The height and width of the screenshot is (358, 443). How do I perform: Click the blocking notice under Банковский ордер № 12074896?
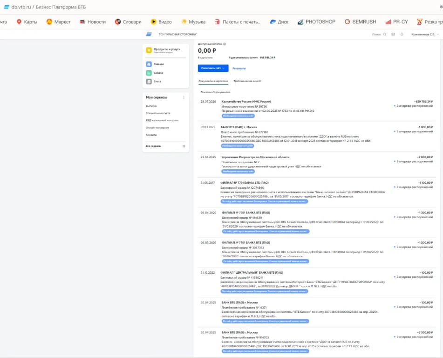(264, 201)
